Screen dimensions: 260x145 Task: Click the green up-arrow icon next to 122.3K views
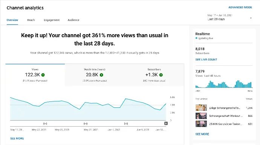click(x=43, y=75)
